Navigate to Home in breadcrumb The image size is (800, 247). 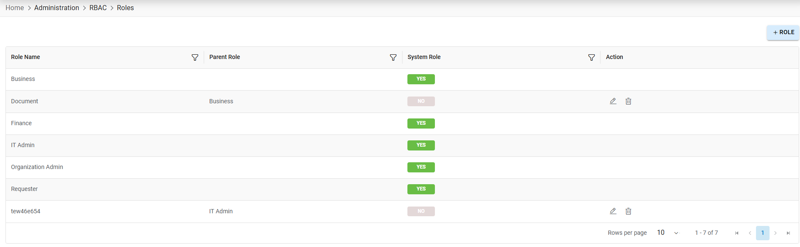tap(15, 8)
